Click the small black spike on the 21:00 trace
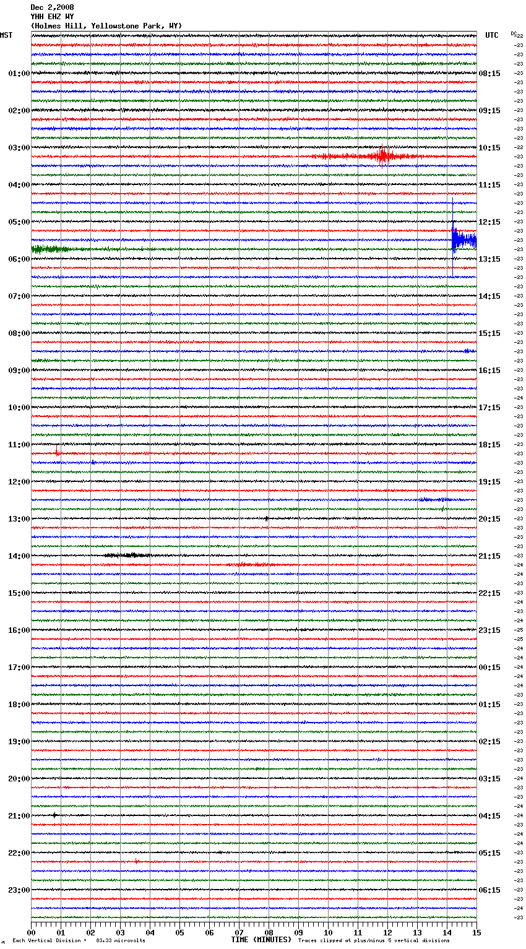Viewport: 526px width, 949px height. [x=54, y=815]
